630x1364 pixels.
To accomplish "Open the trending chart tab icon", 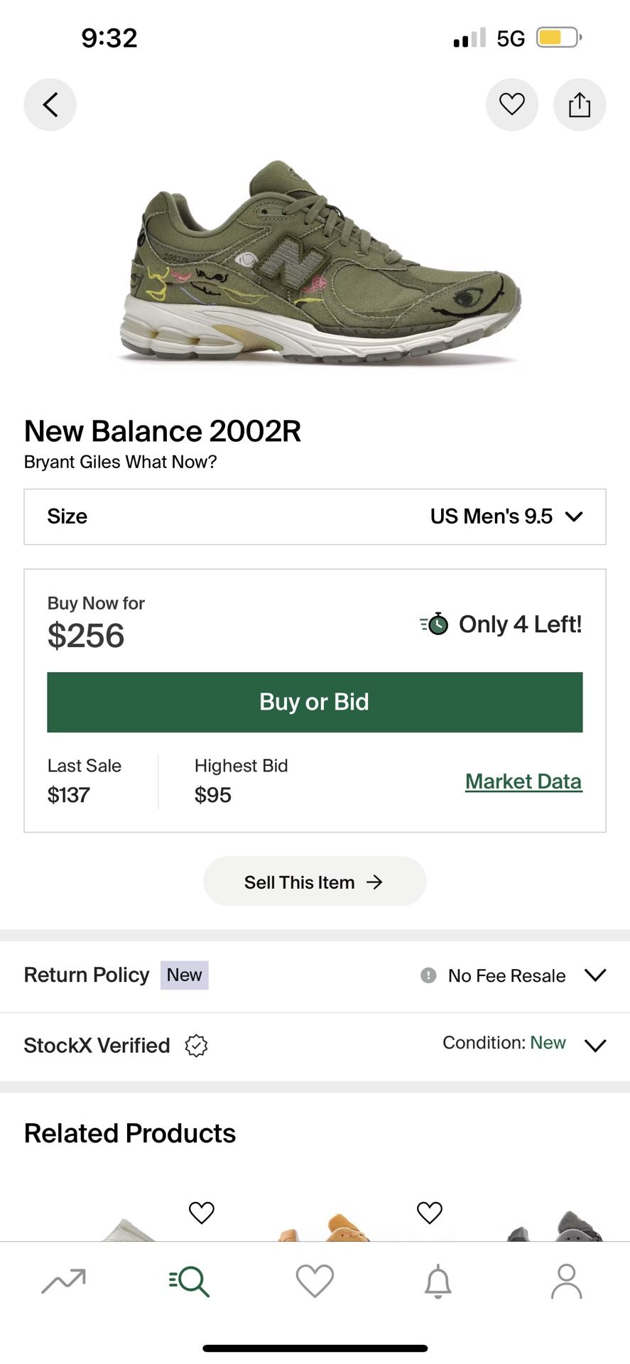I will point(64,1281).
